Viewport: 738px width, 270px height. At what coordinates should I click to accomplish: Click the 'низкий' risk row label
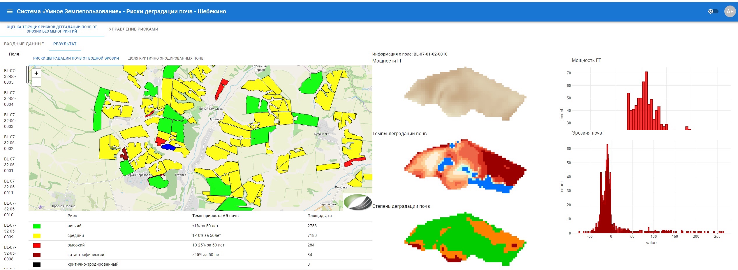coord(74,226)
